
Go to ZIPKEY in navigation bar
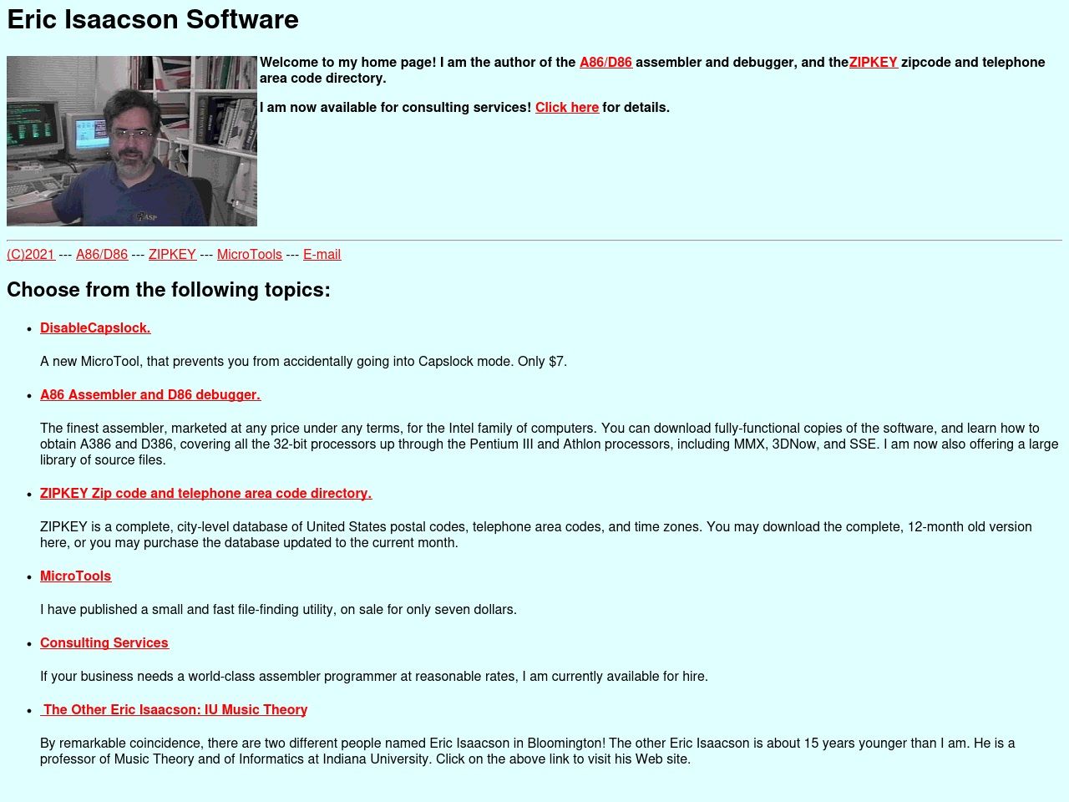click(x=172, y=255)
